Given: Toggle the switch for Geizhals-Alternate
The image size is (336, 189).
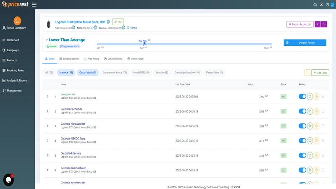Looking at the screenshot, I should [x=302, y=155].
